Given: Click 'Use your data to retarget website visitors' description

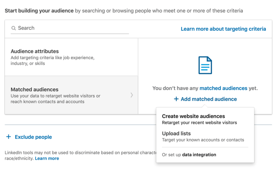Looking at the screenshot, I should (56, 99).
